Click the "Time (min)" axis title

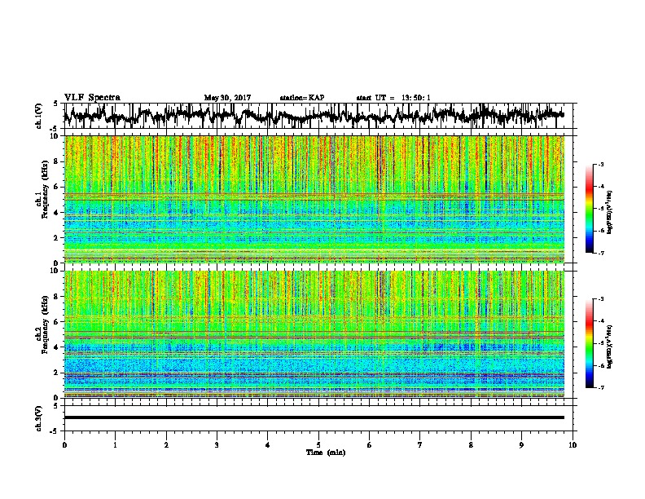click(326, 452)
